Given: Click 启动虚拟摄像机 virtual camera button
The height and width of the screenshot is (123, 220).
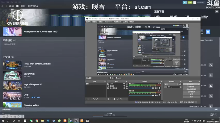Looking at the screenshot, I should point(191,89).
